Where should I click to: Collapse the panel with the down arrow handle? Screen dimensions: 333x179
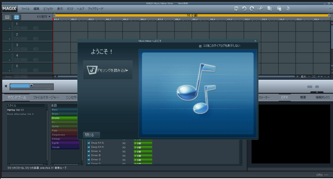[x=317, y=92]
